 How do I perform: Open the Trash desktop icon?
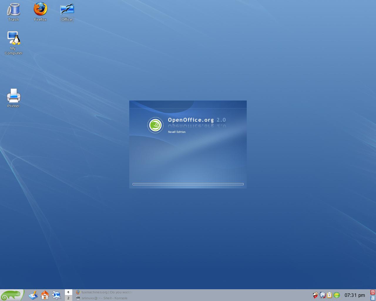[x=13, y=12]
